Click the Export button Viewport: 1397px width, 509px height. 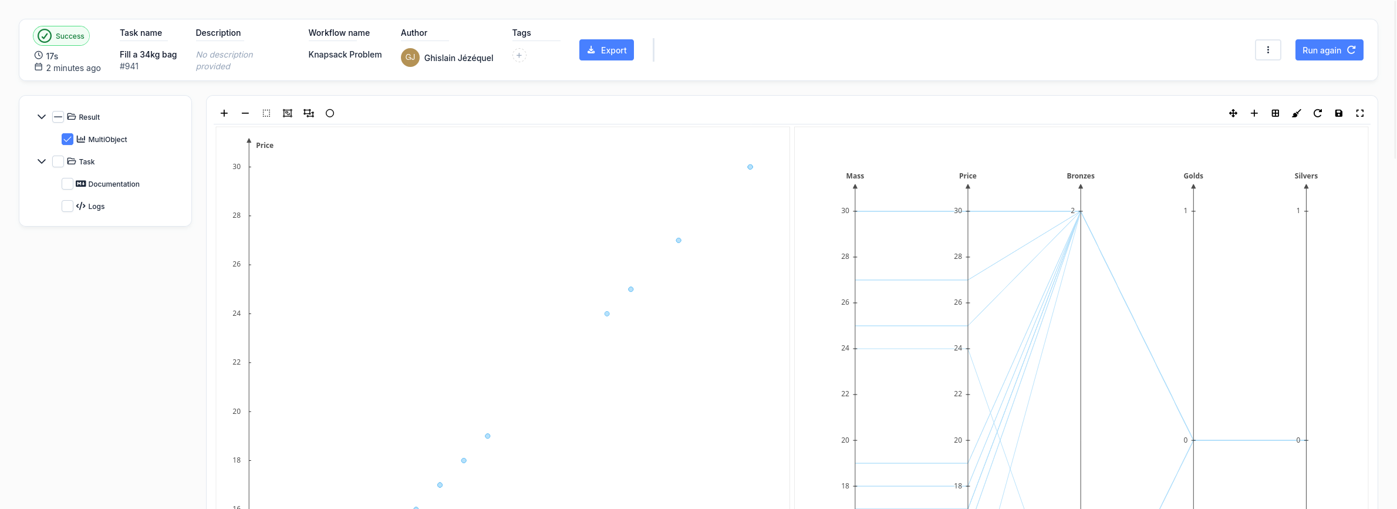[x=606, y=50]
